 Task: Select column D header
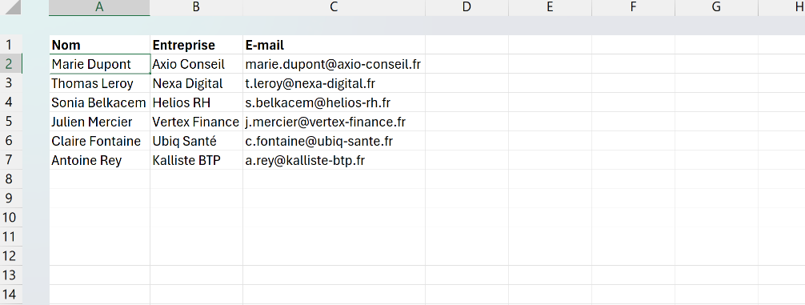(x=467, y=7)
